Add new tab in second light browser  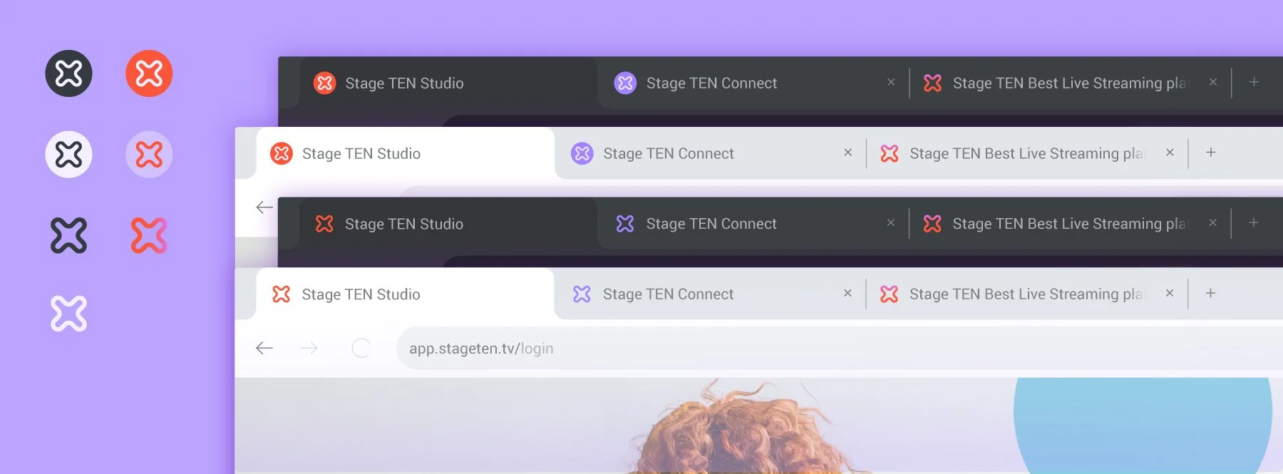pos(1211,153)
